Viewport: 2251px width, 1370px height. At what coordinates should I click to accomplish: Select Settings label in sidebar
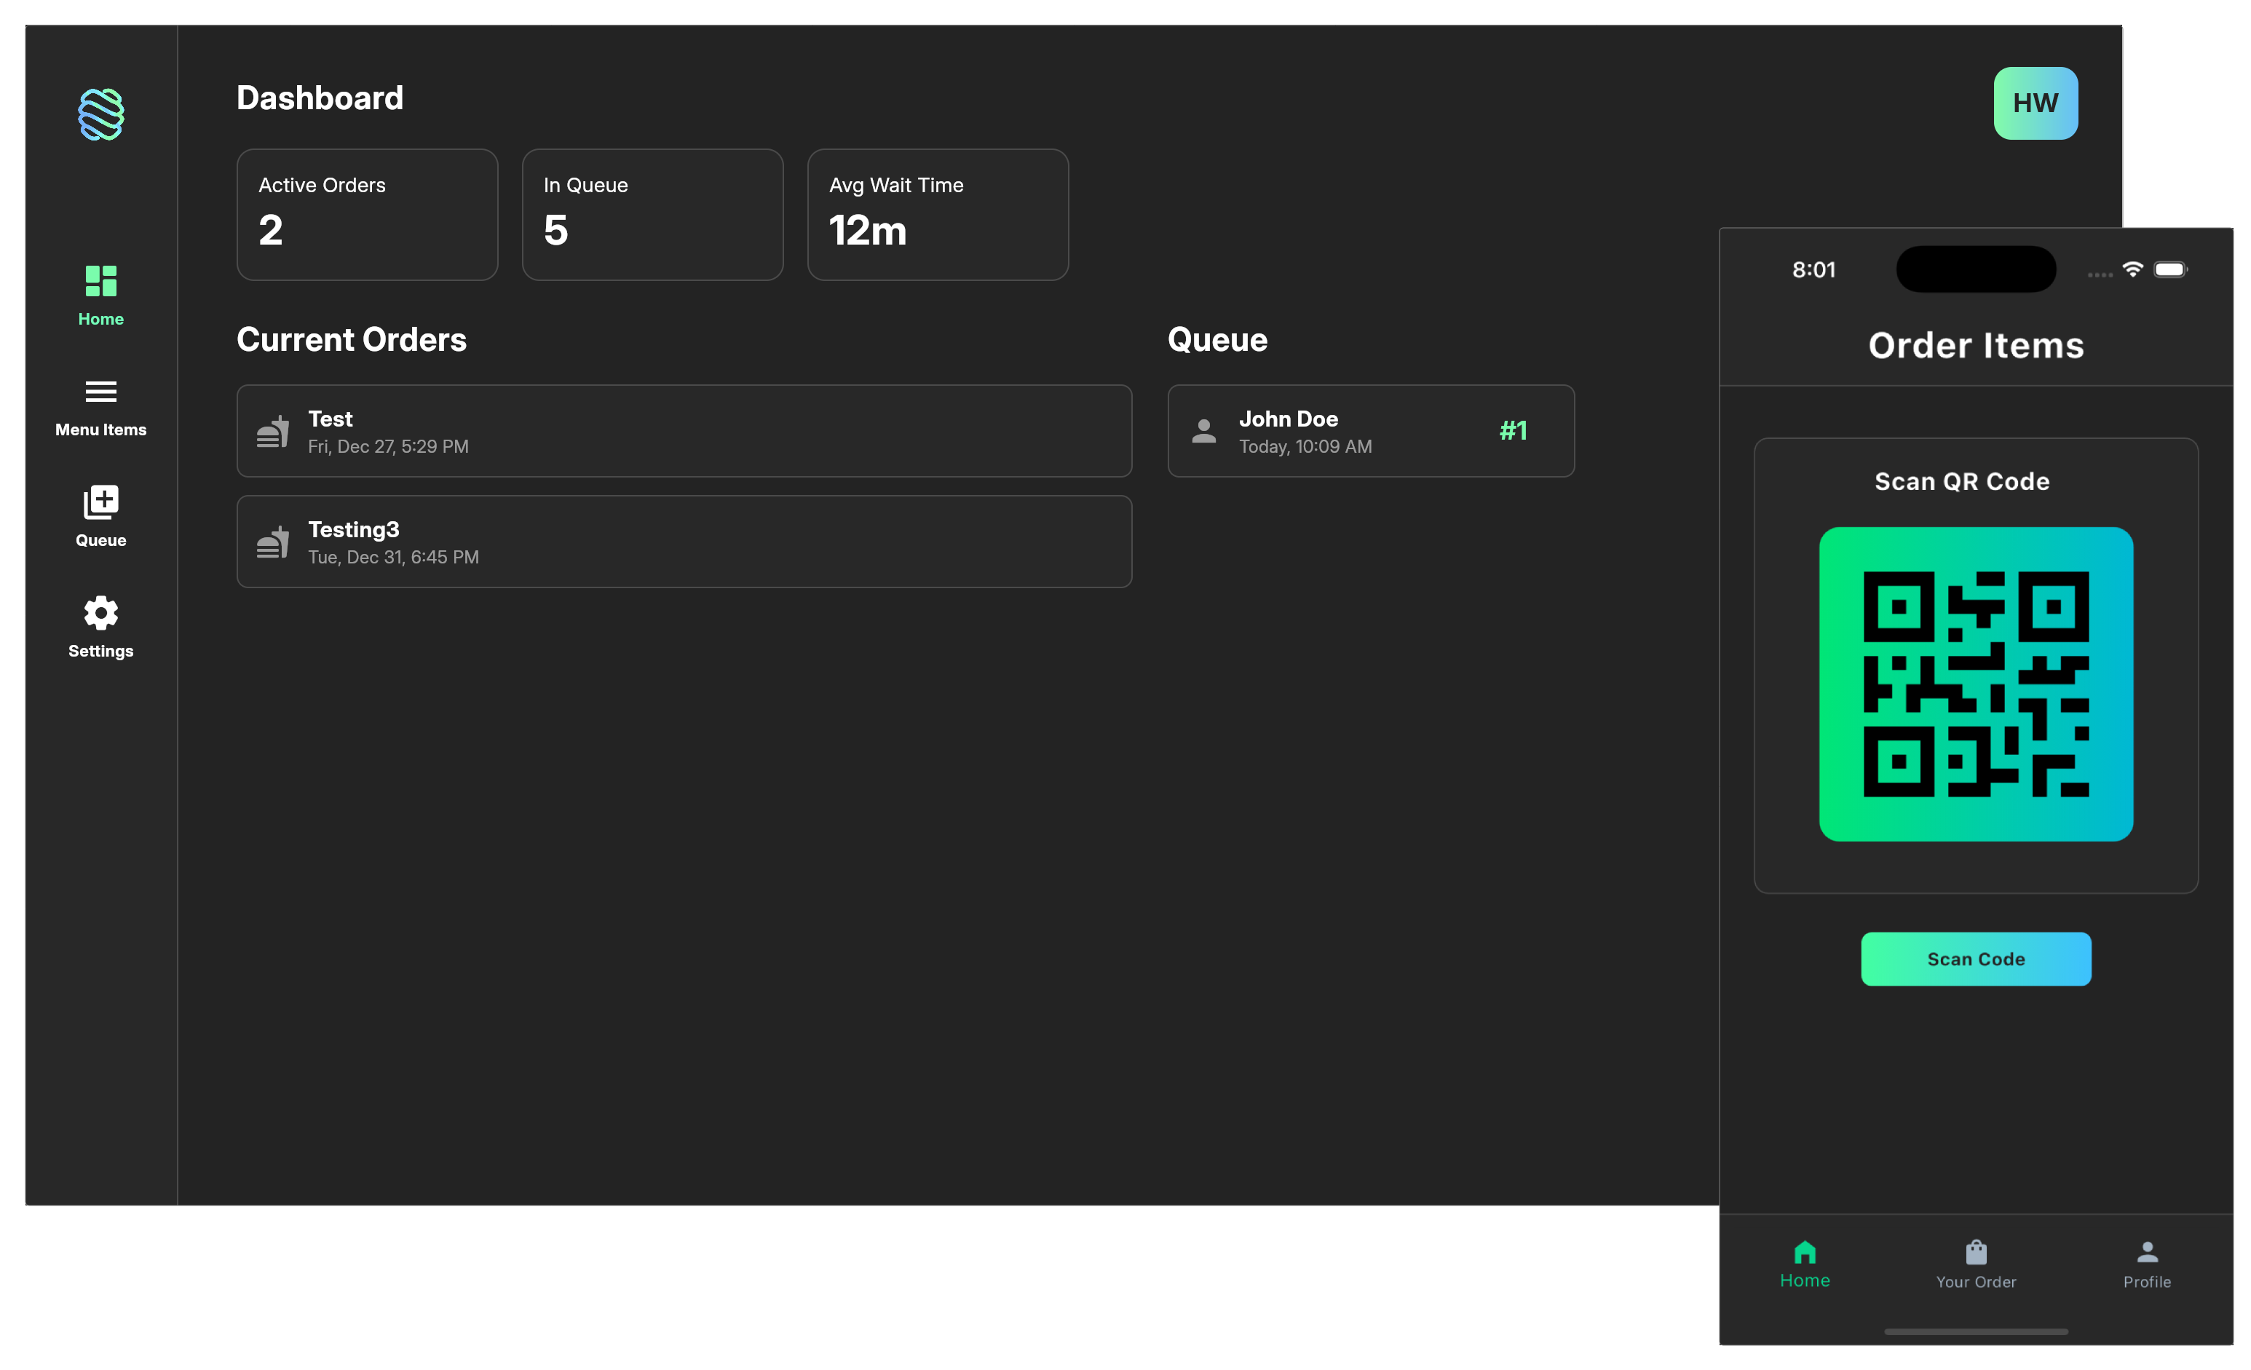[100, 650]
